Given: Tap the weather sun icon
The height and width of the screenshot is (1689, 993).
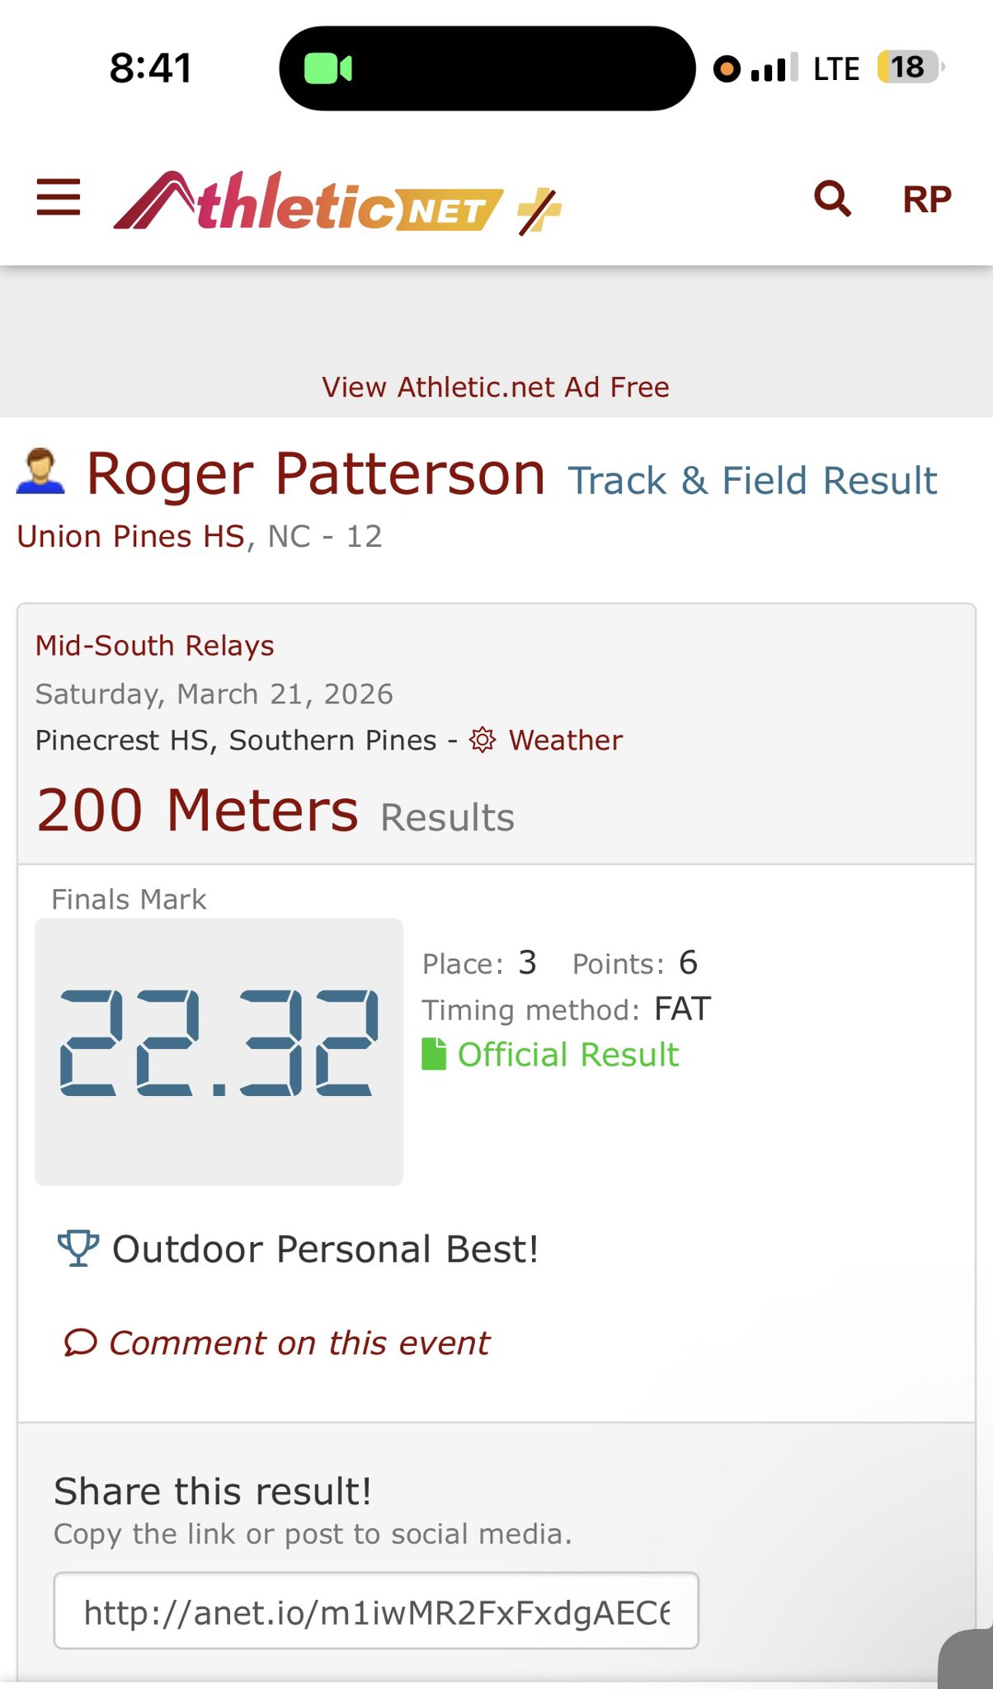Looking at the screenshot, I should tap(482, 740).
